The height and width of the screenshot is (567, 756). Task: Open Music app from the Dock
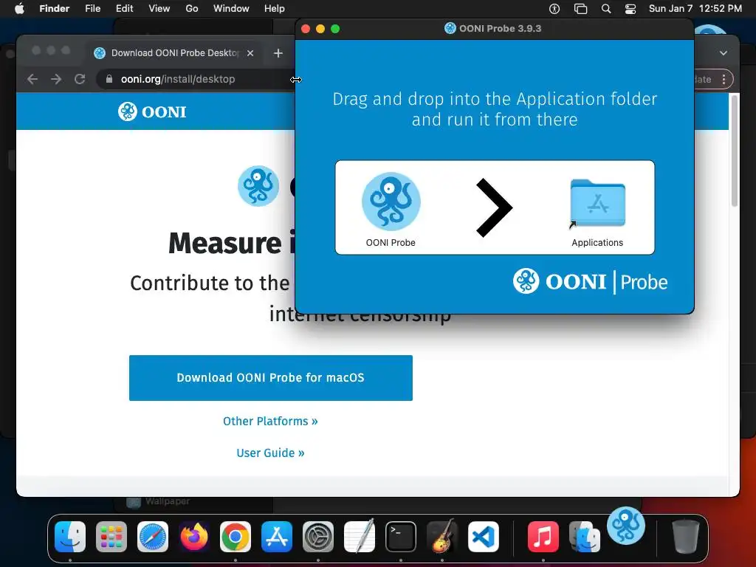point(543,537)
